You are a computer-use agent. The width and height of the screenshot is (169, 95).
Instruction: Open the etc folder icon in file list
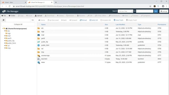39,28
